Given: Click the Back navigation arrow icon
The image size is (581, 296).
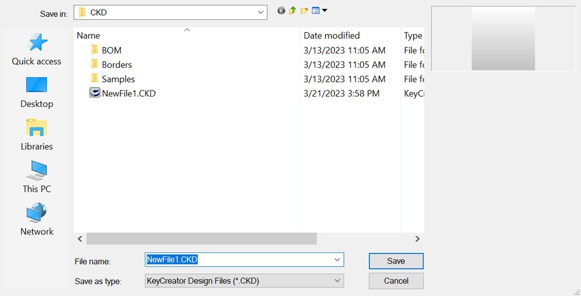Looking at the screenshot, I should coord(281,10).
